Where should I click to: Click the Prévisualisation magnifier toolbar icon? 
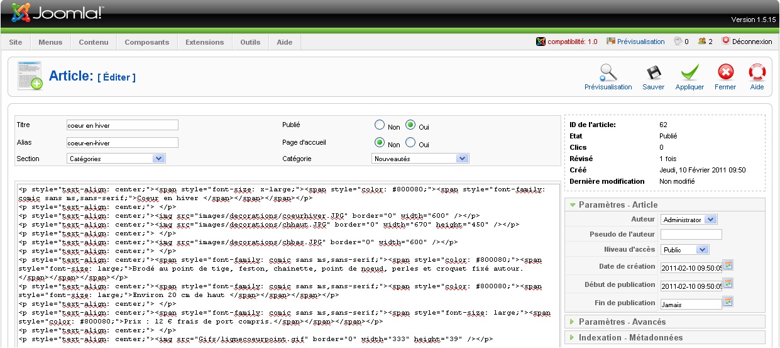tap(608, 72)
